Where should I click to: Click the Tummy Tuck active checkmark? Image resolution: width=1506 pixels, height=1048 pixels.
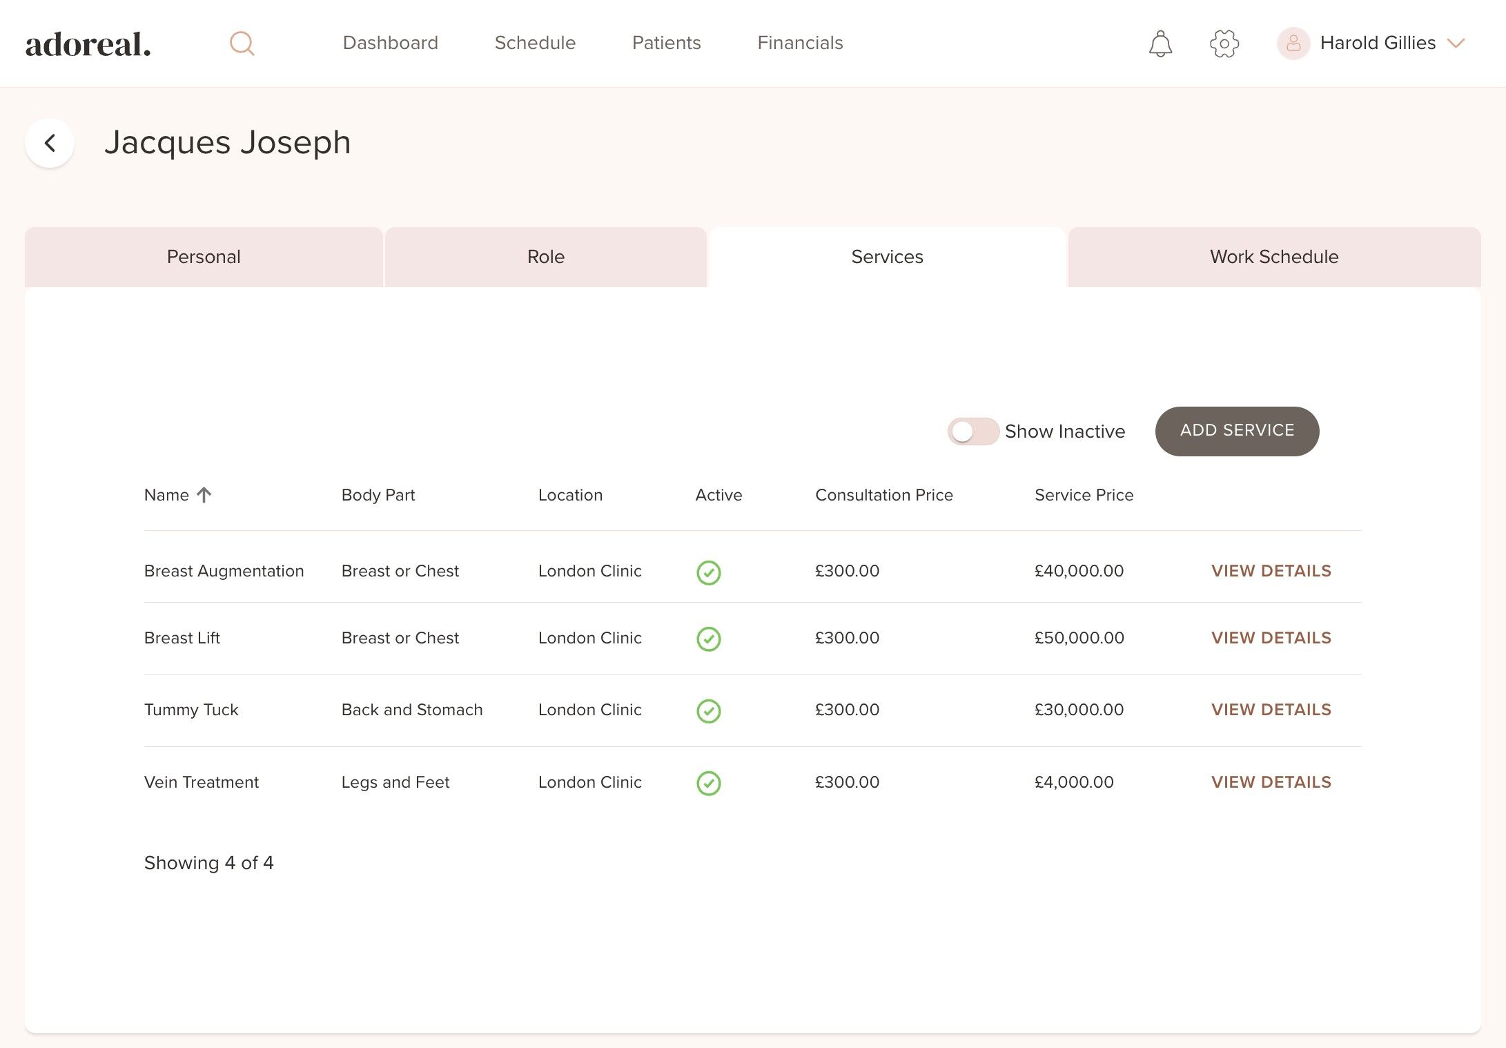click(x=708, y=710)
